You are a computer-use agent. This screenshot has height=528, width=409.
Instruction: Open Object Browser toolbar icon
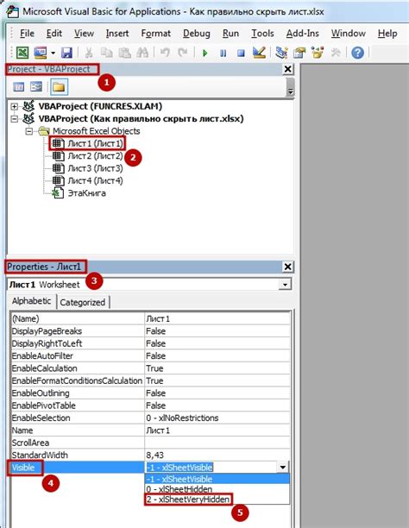318,53
